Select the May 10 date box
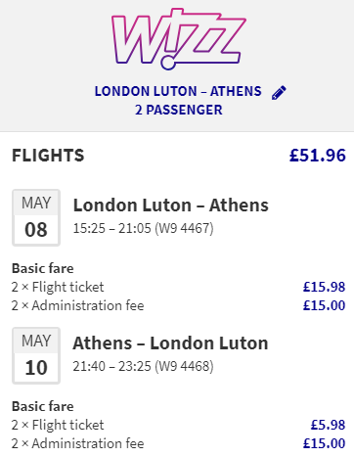The height and width of the screenshot is (457, 354). tap(36, 355)
